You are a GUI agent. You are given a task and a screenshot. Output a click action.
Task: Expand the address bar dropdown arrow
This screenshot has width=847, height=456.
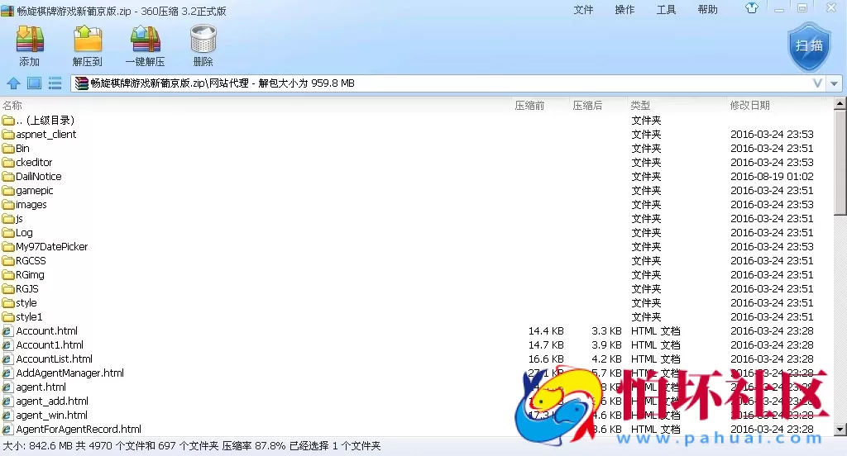[x=835, y=83]
